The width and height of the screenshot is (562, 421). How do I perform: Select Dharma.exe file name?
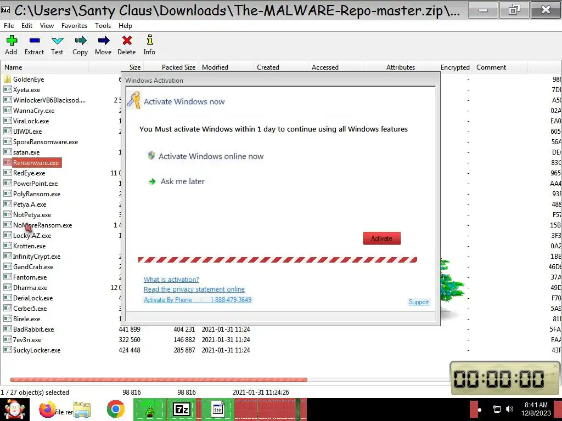(30, 287)
